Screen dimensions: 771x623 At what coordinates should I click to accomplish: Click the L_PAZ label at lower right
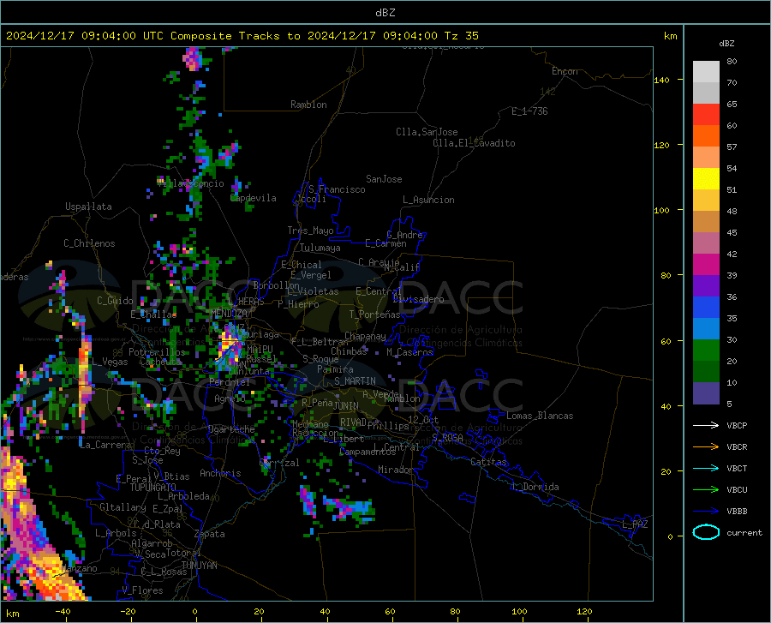pos(635,524)
